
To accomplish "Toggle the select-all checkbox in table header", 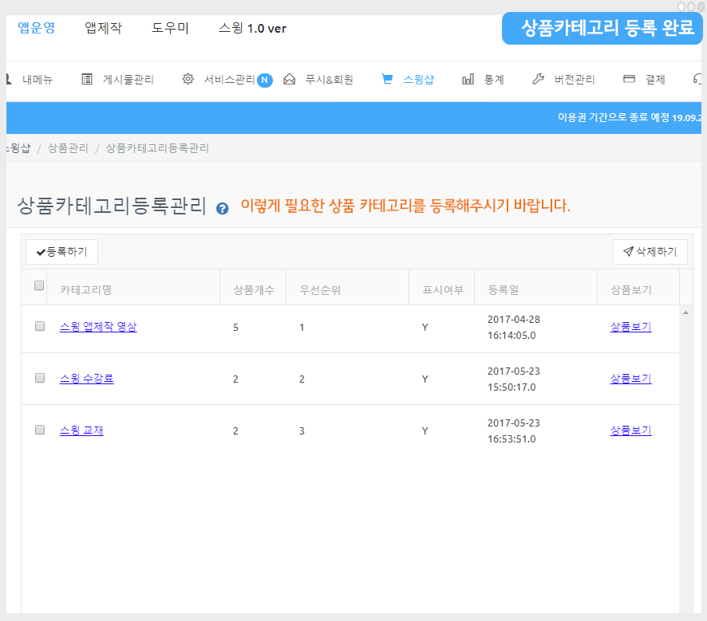I will (x=39, y=286).
